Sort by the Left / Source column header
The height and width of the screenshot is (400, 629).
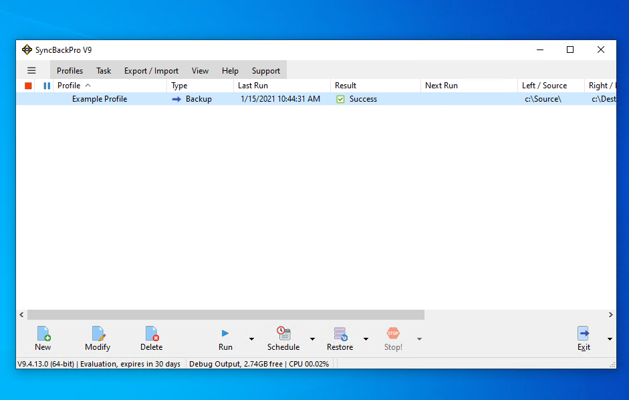(x=551, y=86)
